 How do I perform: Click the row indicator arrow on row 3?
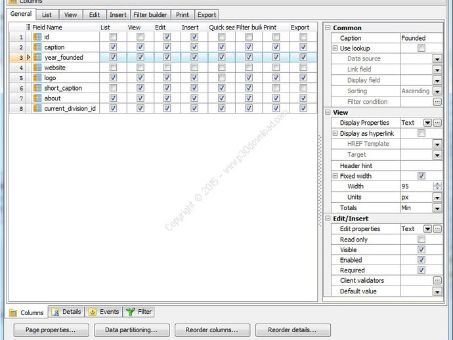(x=28, y=57)
